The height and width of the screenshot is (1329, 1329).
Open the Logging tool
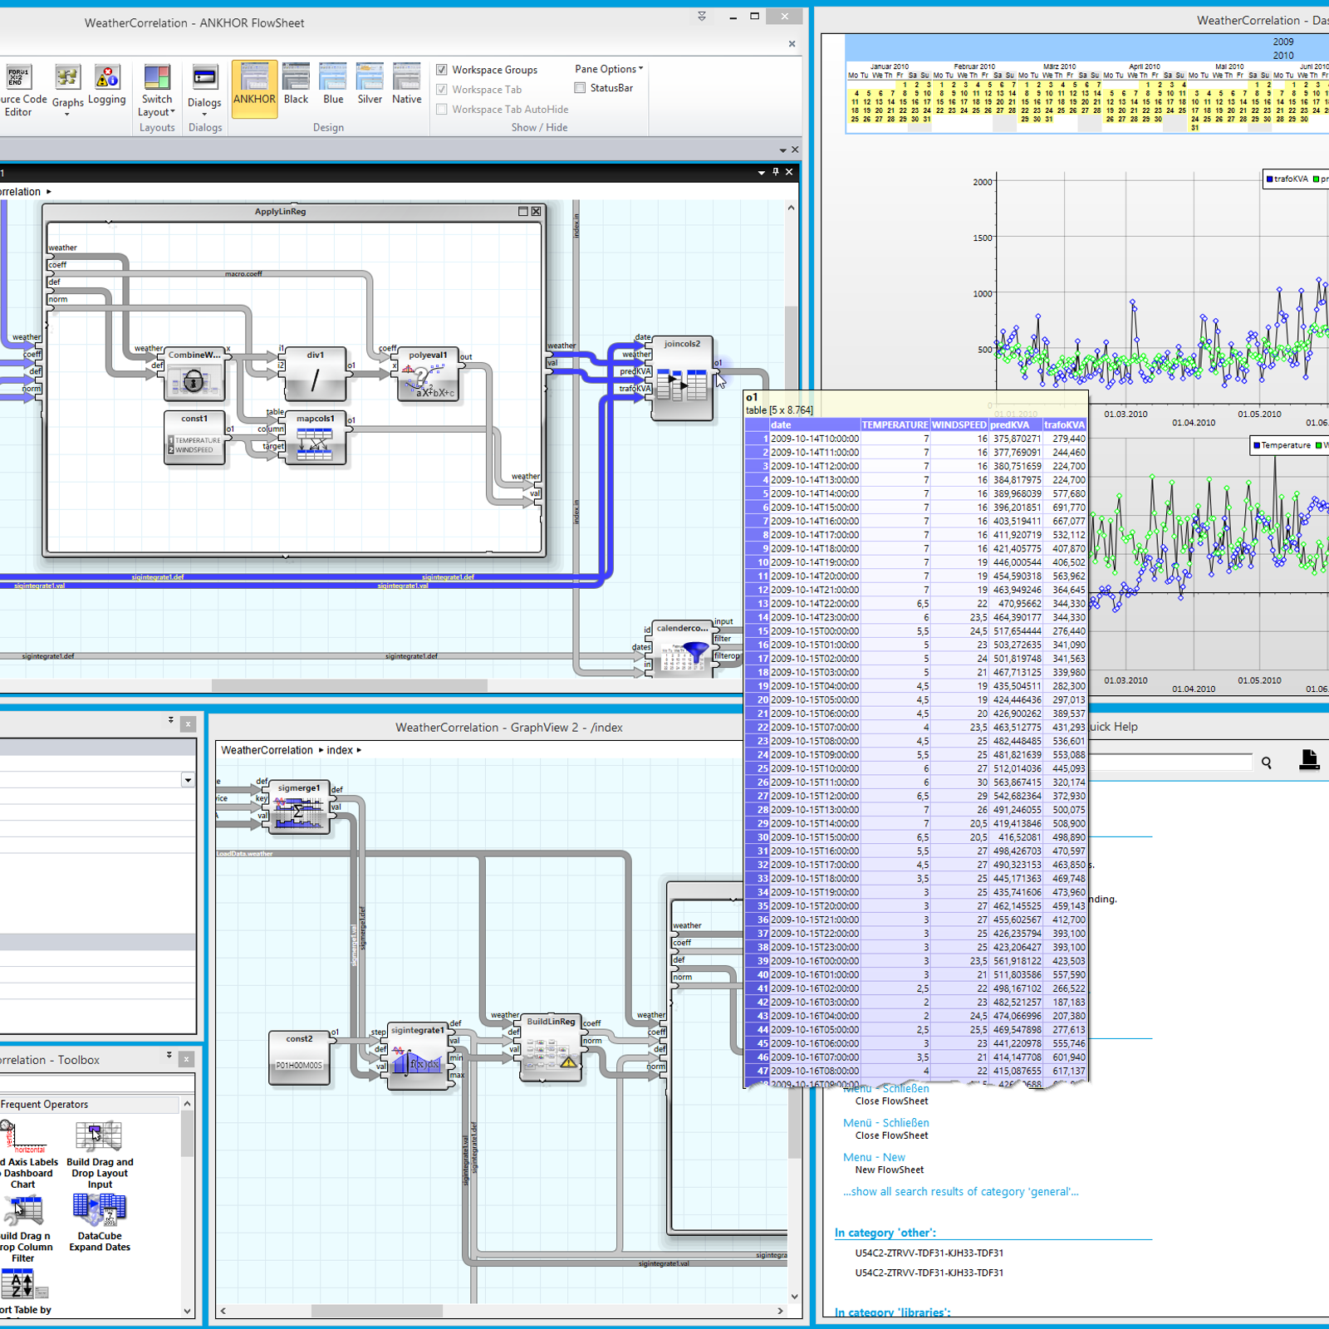[107, 86]
